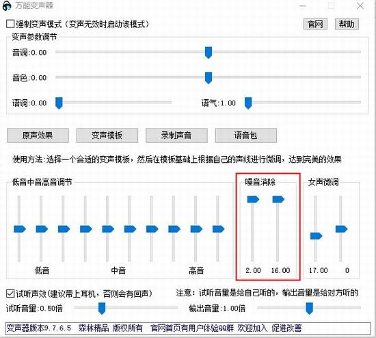
Task: Click the 噪音消除 group label
Action: [260, 182]
